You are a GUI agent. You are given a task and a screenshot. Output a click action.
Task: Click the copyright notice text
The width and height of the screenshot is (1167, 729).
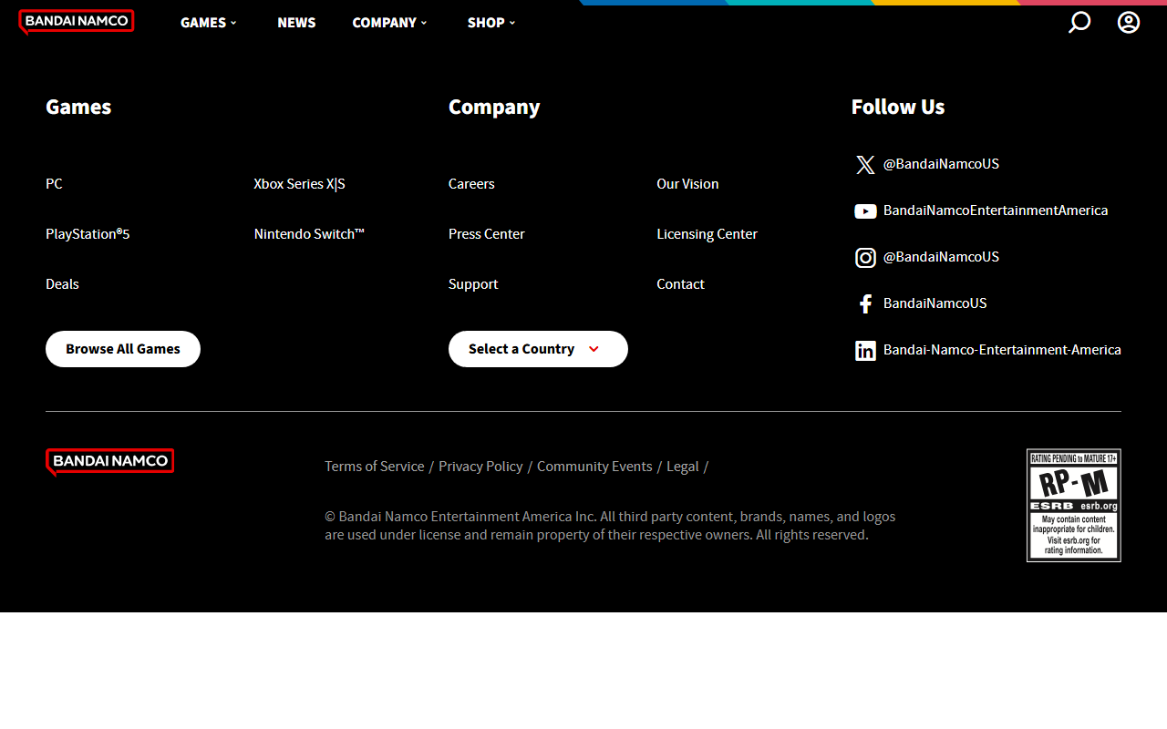click(x=610, y=526)
